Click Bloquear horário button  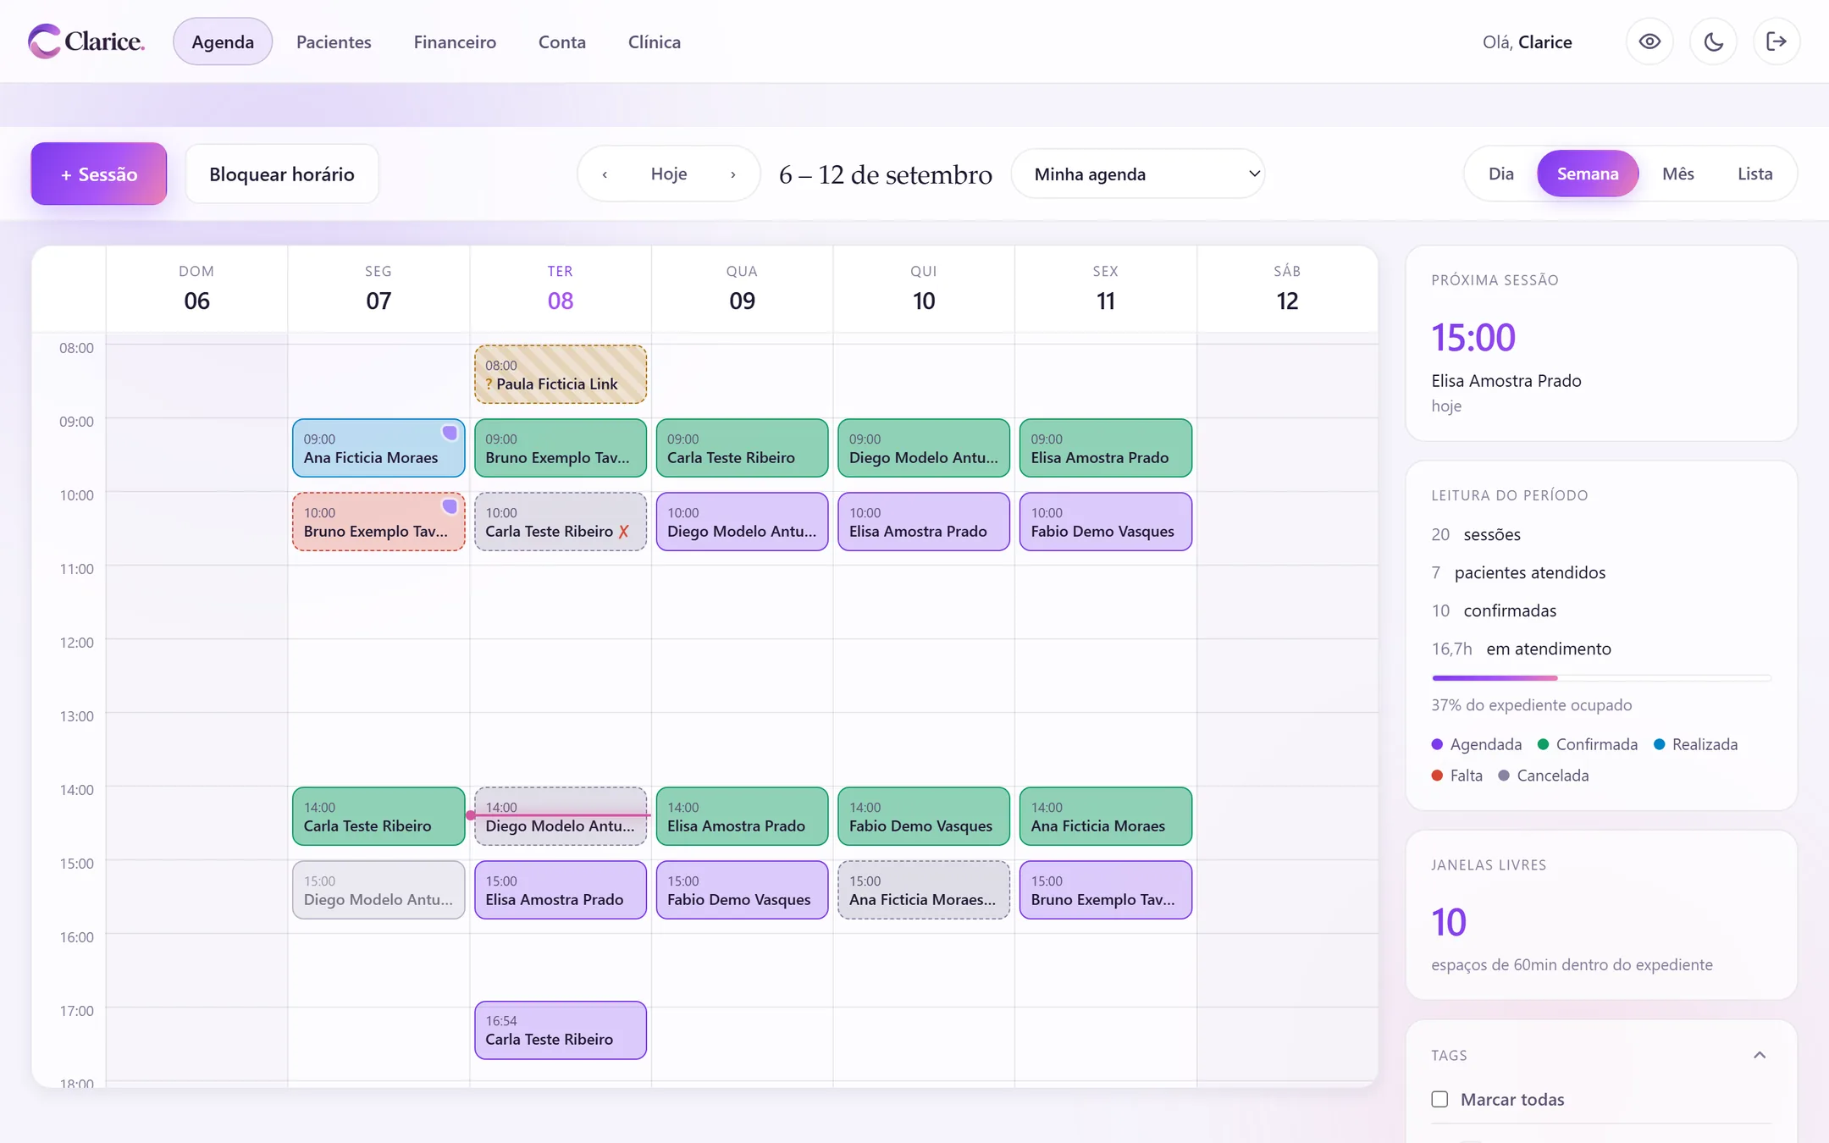pos(282,174)
